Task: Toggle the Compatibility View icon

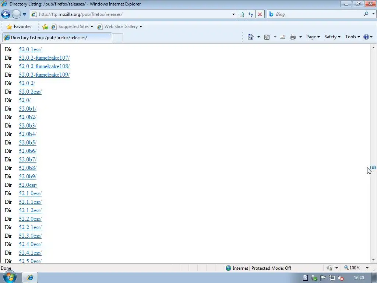Action: (x=242, y=14)
